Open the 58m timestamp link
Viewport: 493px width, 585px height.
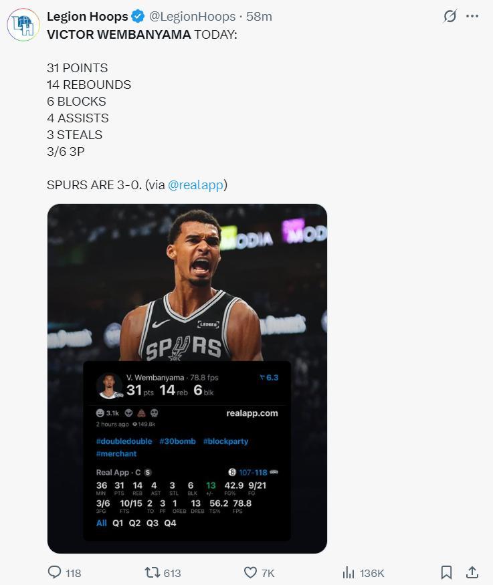[259, 17]
